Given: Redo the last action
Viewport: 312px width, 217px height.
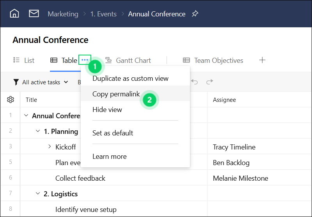Looking at the screenshot, I should click(209, 82).
